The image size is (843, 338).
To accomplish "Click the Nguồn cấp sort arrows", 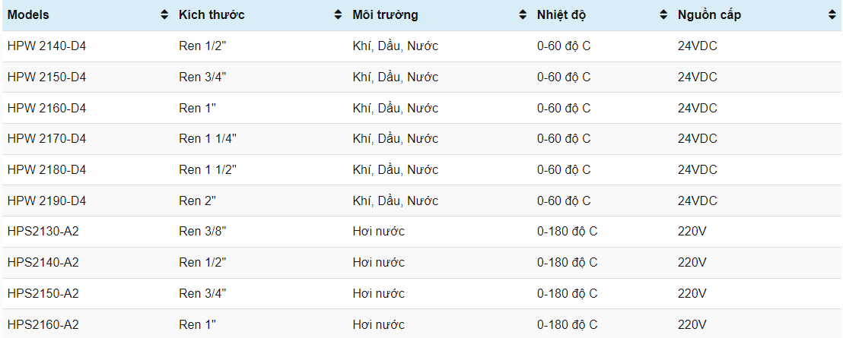I will 832,15.
